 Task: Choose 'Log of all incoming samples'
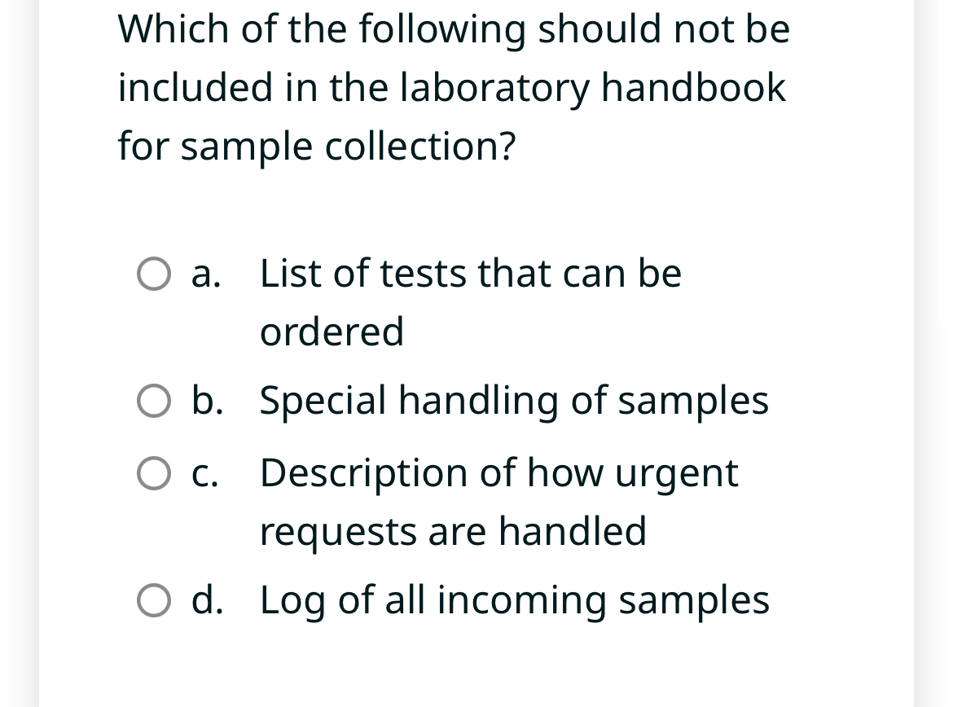[x=513, y=600]
